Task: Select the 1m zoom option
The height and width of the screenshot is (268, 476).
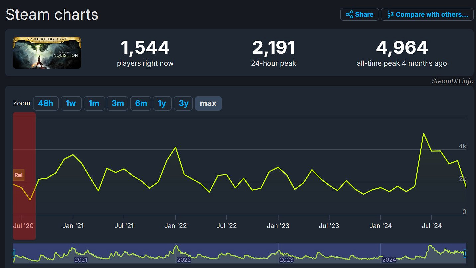Action: [94, 103]
